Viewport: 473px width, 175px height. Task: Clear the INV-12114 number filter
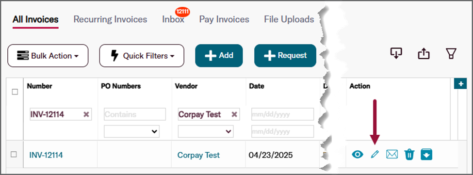[x=86, y=114]
